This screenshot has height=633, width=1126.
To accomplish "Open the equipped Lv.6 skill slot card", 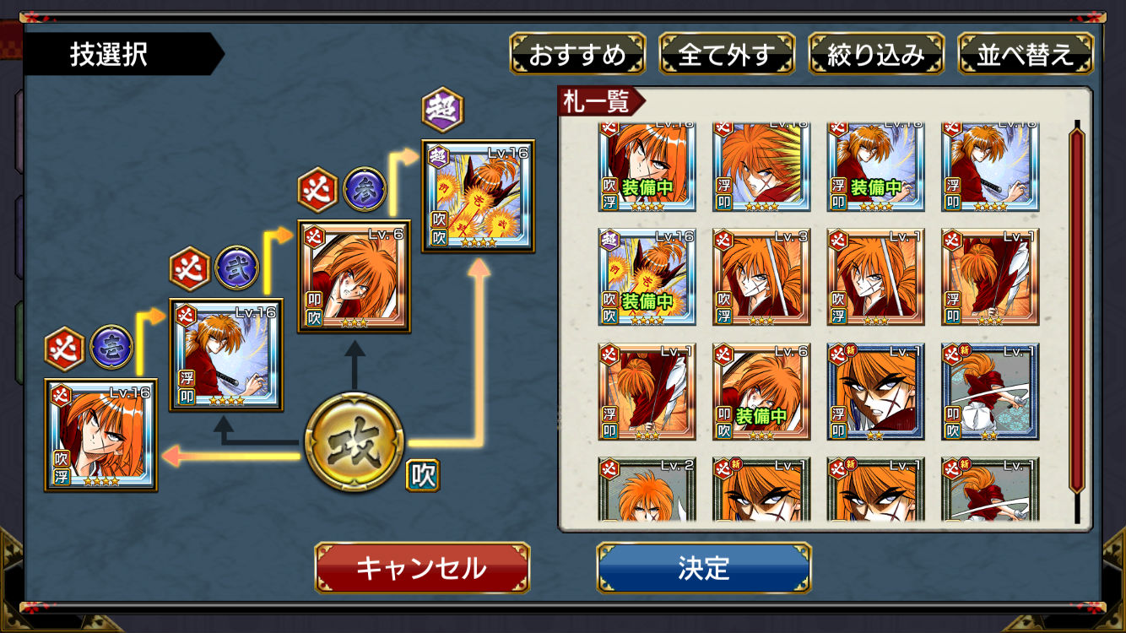I will pos(355,277).
